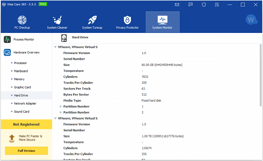
Task: Click the 512 bytes per sector value
Action: pos(144,94)
